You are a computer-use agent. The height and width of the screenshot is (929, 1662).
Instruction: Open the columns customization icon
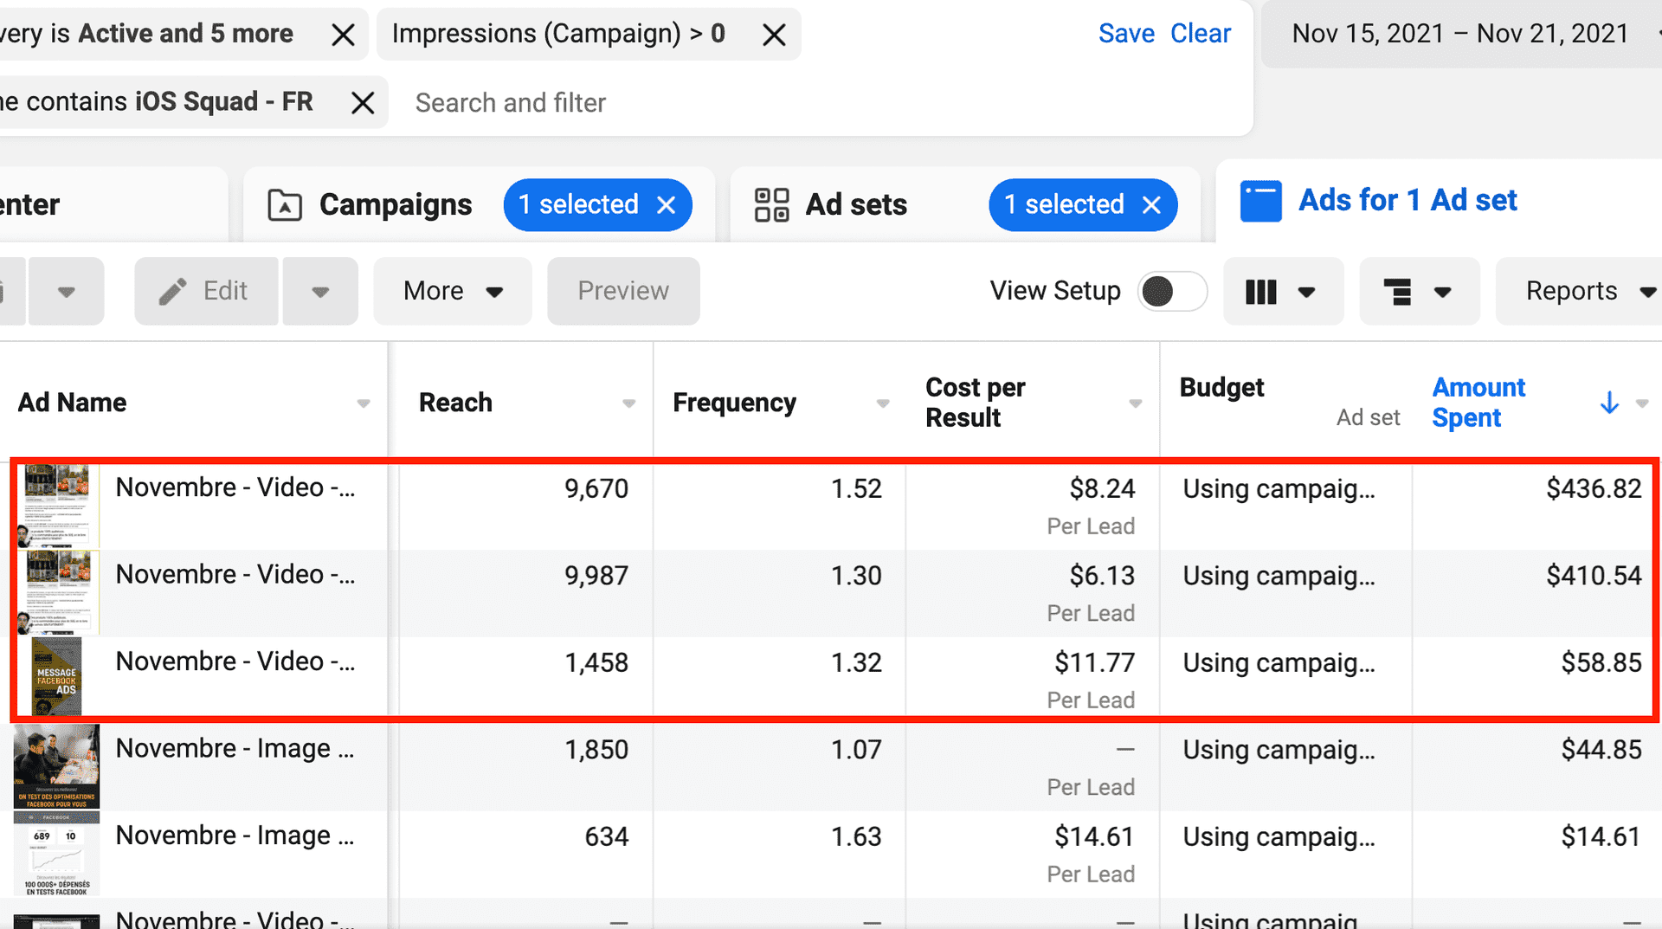1260,291
